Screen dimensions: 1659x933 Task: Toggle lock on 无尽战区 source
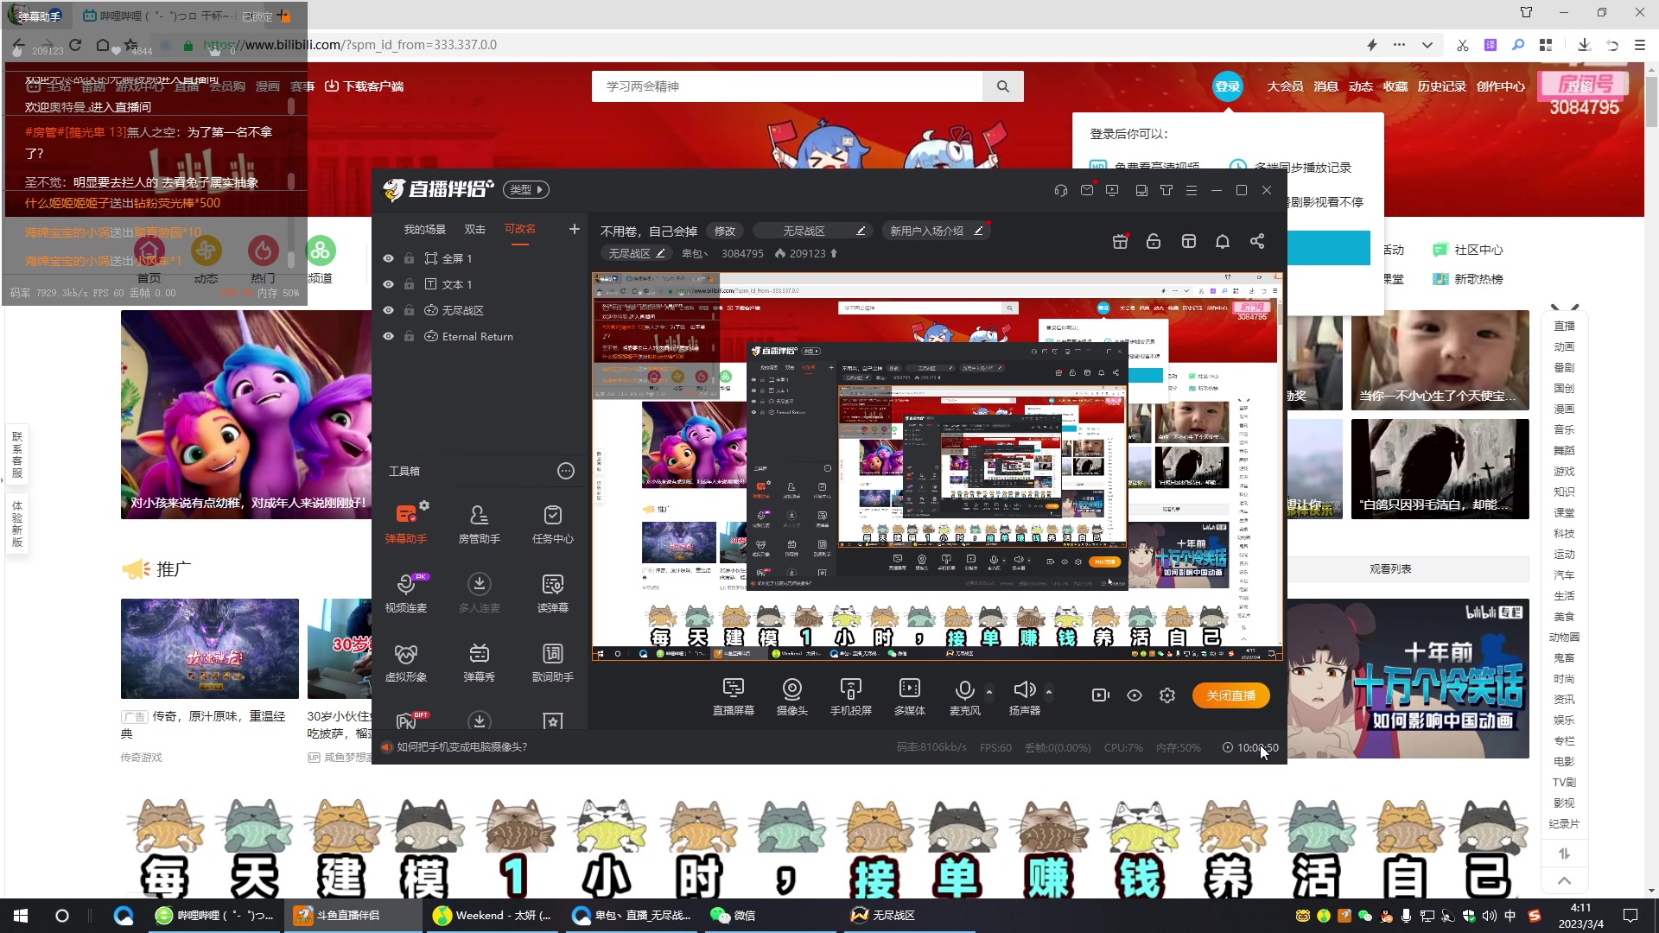pyautogui.click(x=410, y=310)
